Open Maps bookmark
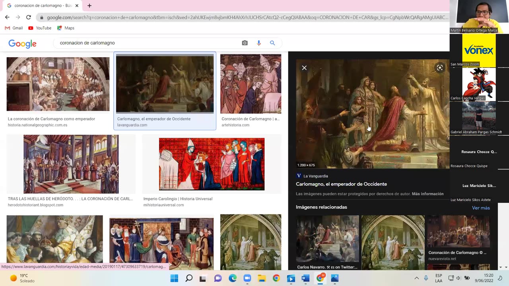 66,28
